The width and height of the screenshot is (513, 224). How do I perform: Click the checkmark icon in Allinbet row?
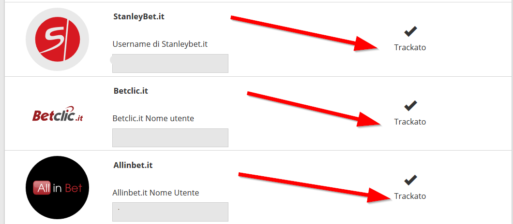(x=410, y=180)
